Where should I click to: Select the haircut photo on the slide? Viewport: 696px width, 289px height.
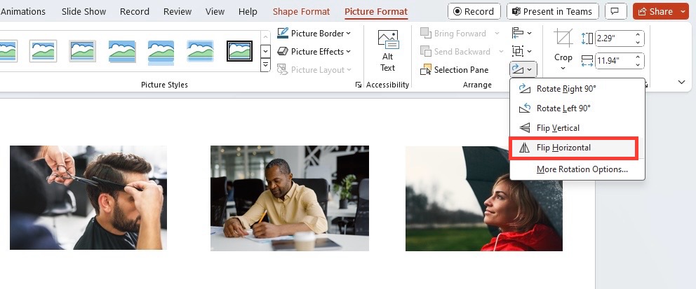coord(88,197)
